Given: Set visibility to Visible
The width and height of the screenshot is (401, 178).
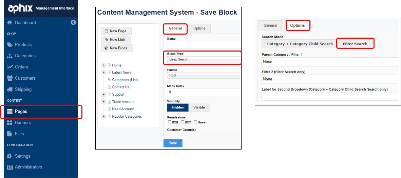Looking at the screenshot, I should click(199, 107).
